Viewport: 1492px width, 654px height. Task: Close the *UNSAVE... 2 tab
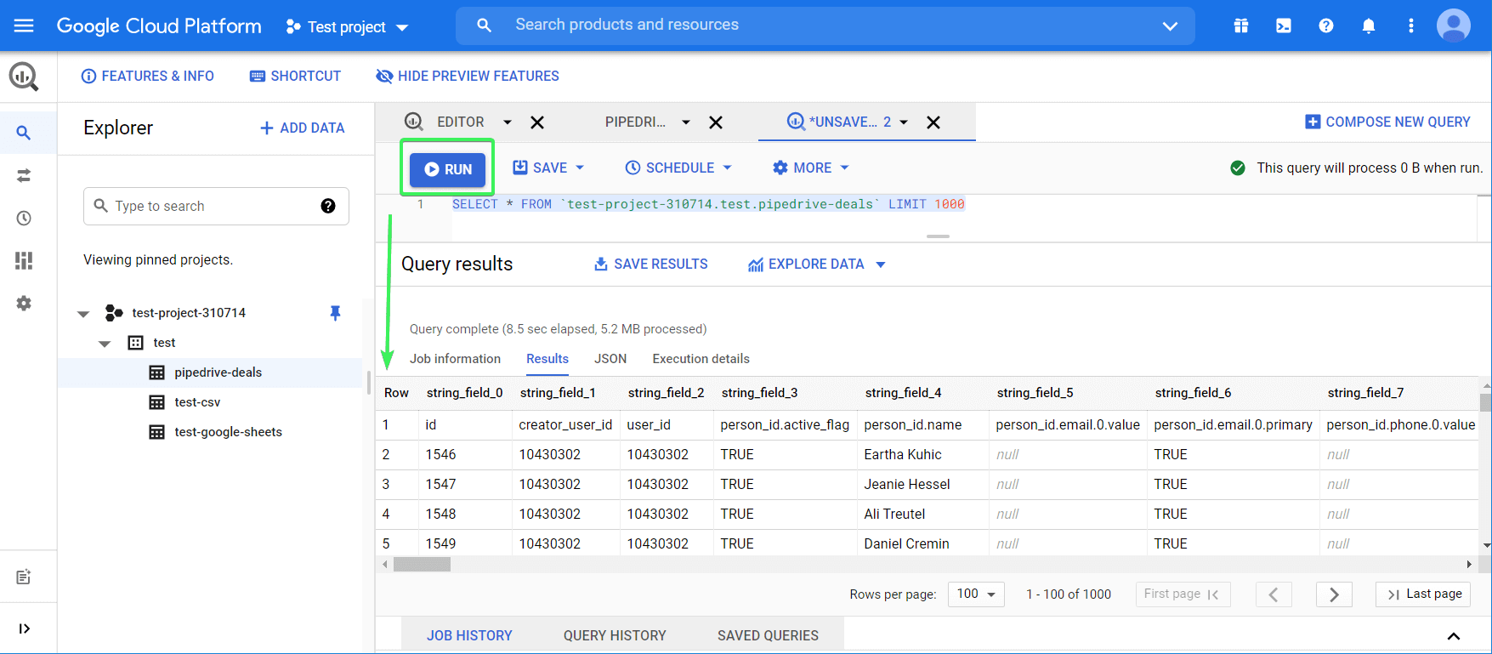pyautogui.click(x=933, y=122)
